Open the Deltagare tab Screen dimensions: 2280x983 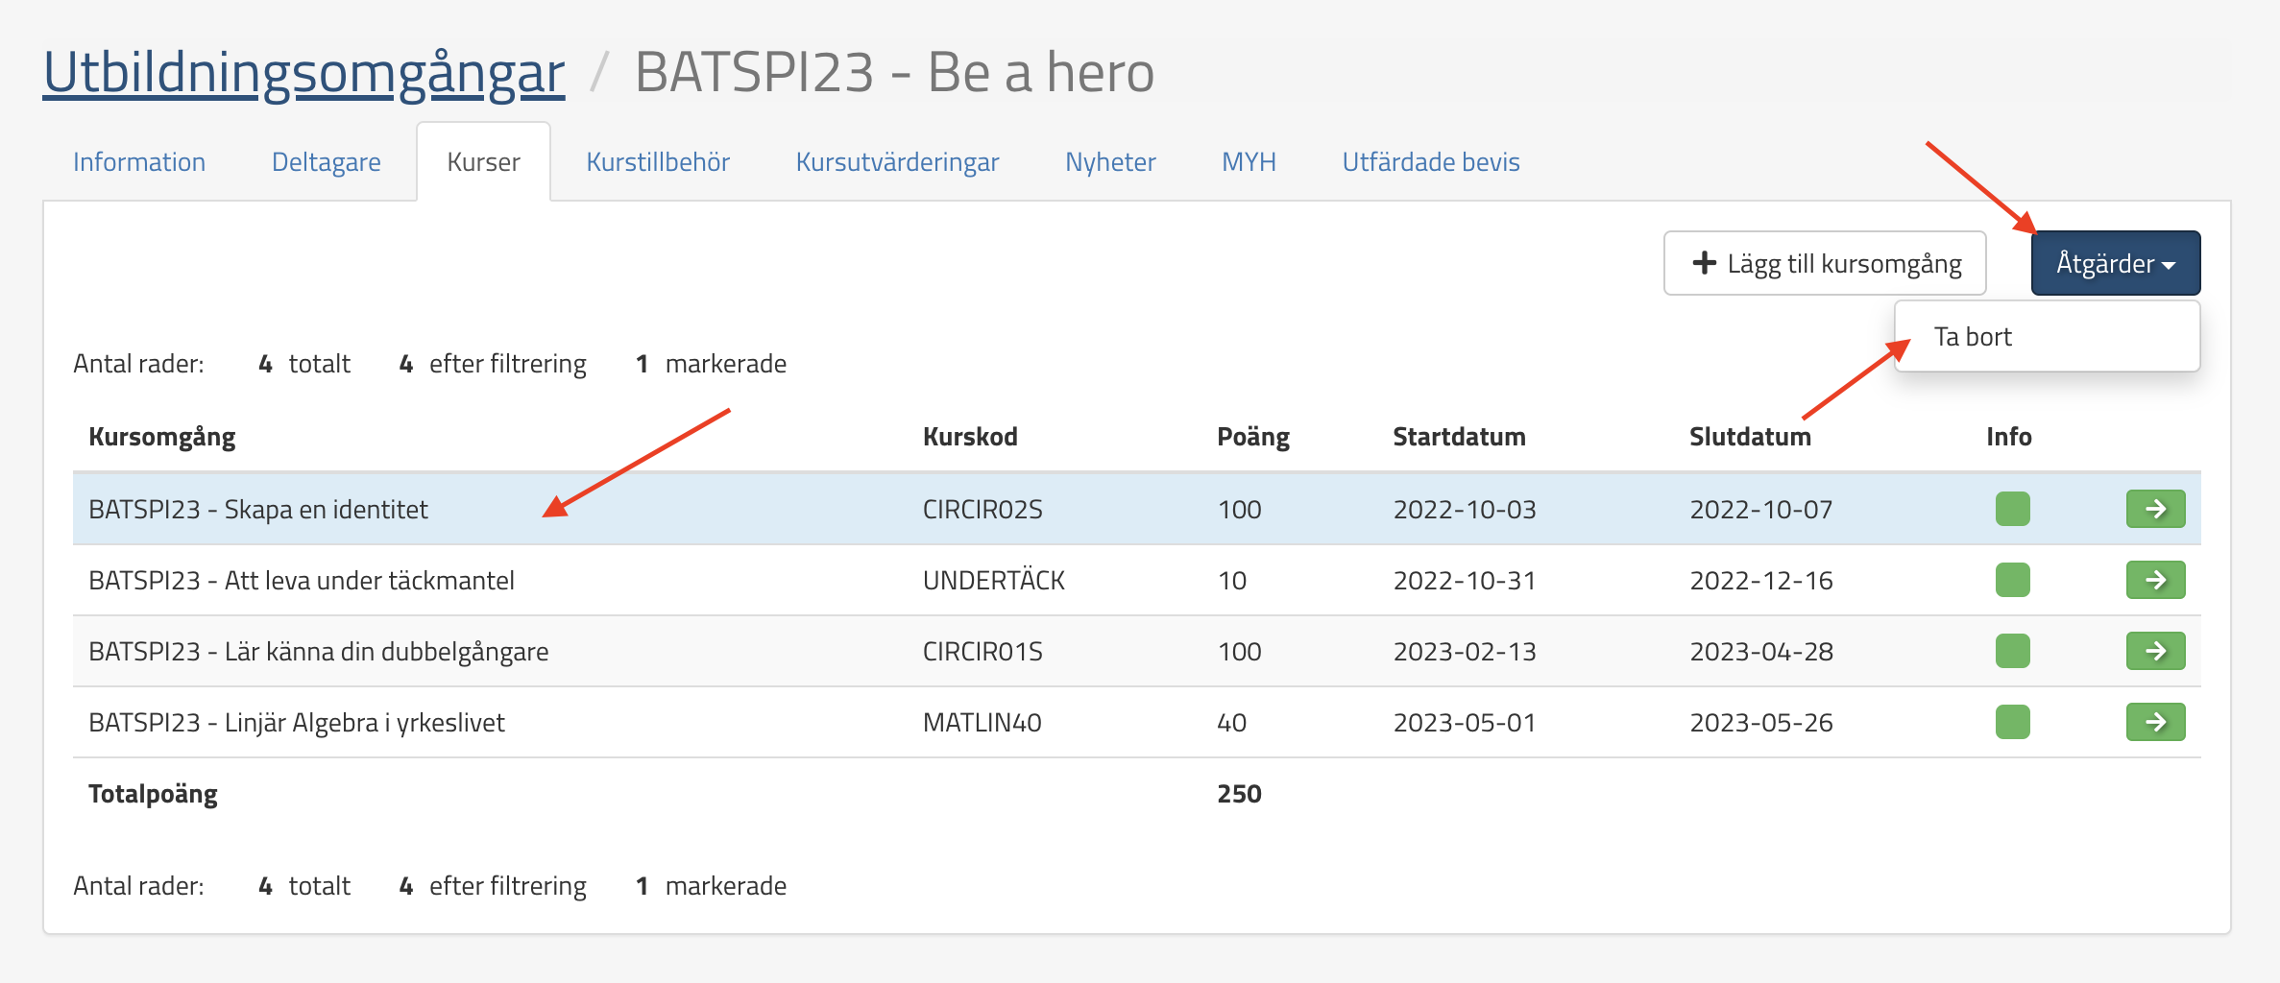[x=326, y=162]
